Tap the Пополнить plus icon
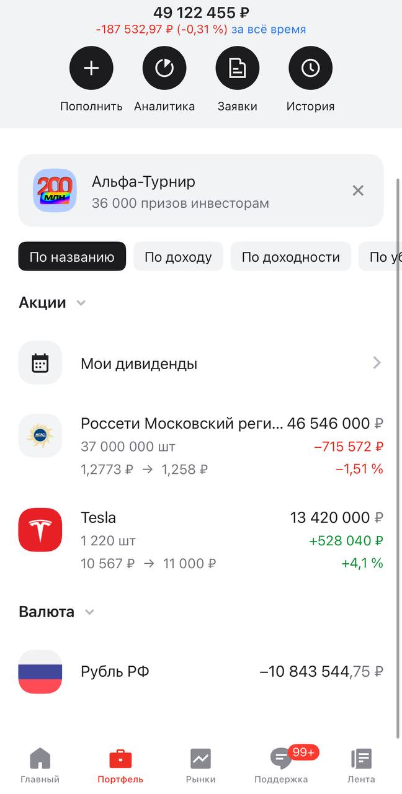This screenshot has width=402, height=794. pos(91,68)
